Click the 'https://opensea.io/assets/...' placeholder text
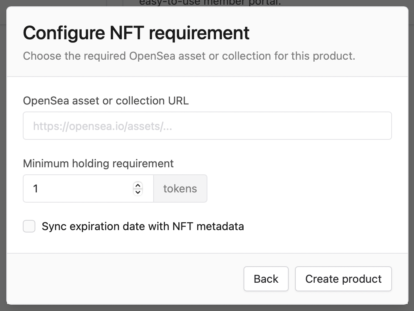Image resolution: width=414 pixels, height=311 pixels. [103, 126]
